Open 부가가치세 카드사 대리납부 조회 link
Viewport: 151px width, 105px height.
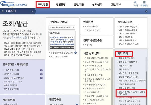98,70
